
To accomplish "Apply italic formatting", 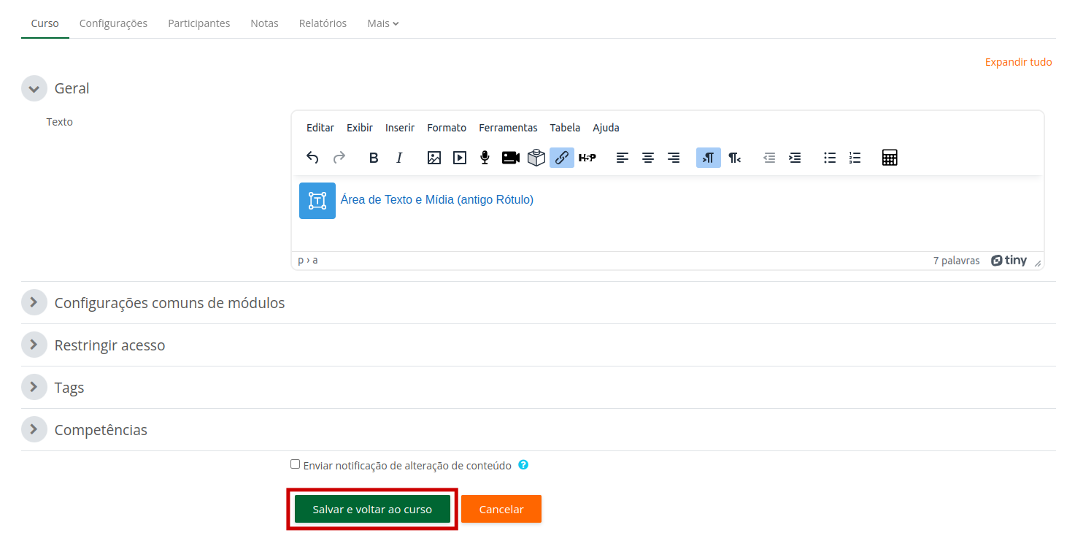I will pos(398,157).
